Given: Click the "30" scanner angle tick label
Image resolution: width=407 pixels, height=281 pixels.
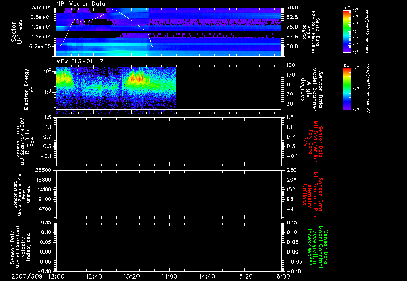Looking at the screenshot, I should pyautogui.click(x=290, y=104).
